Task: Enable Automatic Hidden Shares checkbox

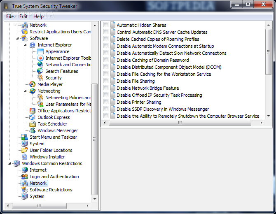Action: pos(105,25)
